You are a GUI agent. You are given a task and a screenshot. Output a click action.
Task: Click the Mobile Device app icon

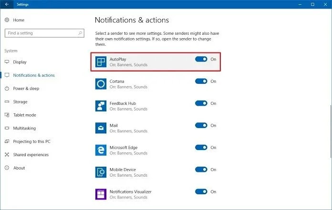point(101,172)
